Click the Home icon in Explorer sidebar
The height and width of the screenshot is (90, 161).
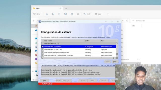(36, 26)
